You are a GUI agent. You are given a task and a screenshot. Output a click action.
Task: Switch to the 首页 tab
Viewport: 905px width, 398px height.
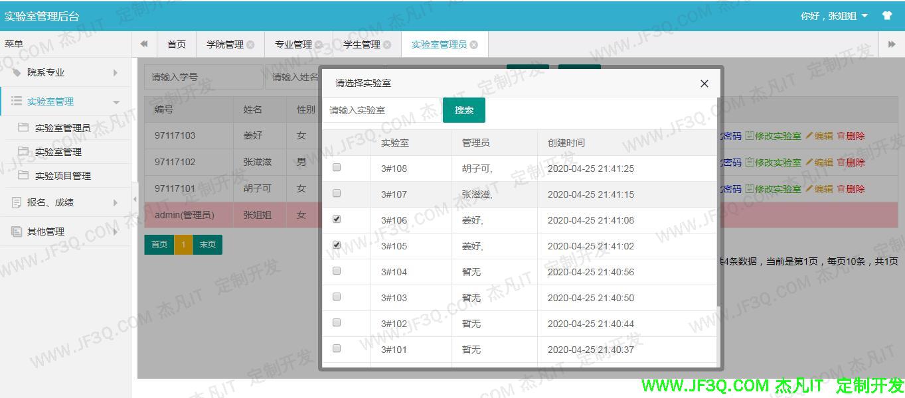[x=177, y=44]
